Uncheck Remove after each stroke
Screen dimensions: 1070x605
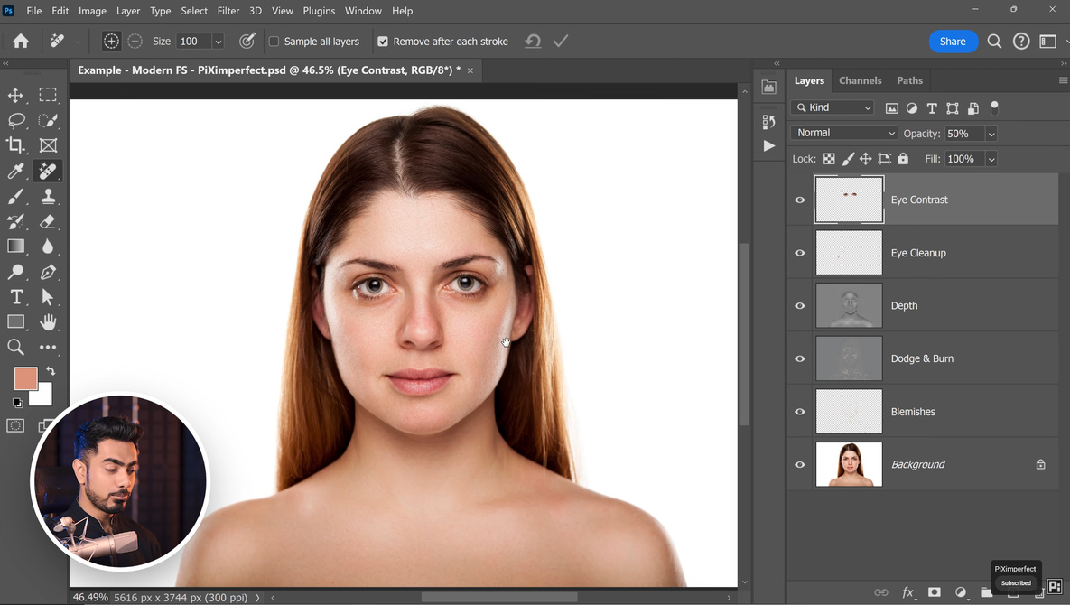click(383, 42)
